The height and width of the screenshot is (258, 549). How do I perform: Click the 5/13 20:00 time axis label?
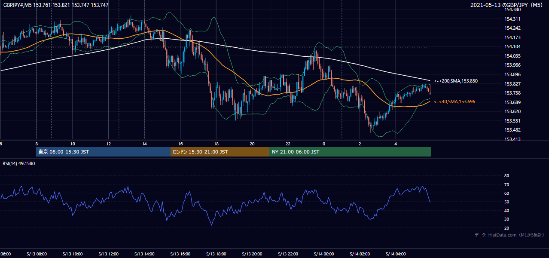pyautogui.click(x=252, y=254)
